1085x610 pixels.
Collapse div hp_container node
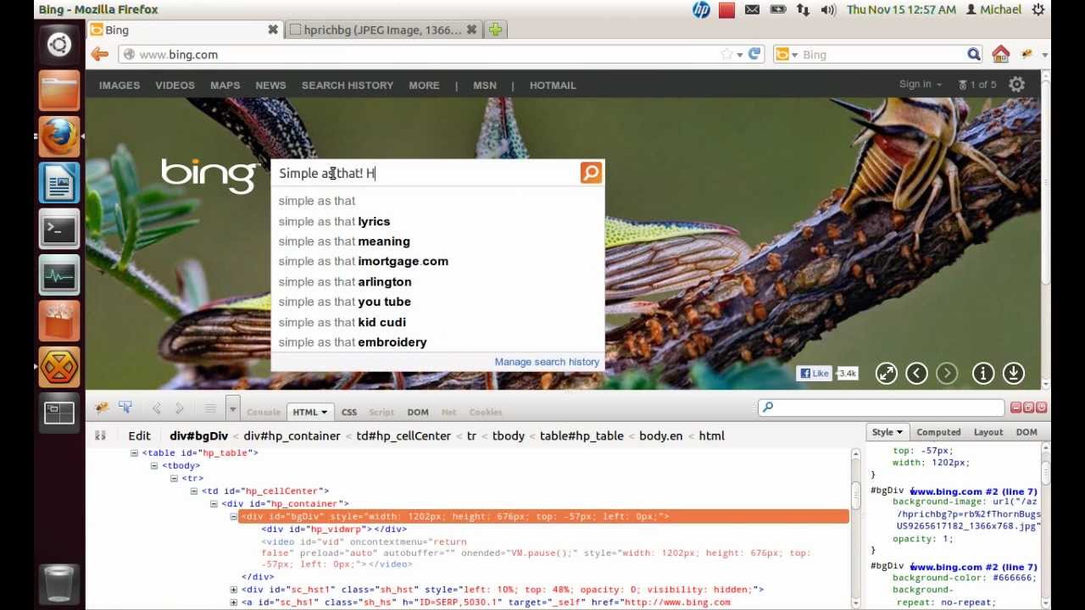214,503
